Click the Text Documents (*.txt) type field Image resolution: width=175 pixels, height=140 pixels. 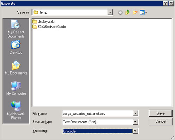(x=98, y=122)
